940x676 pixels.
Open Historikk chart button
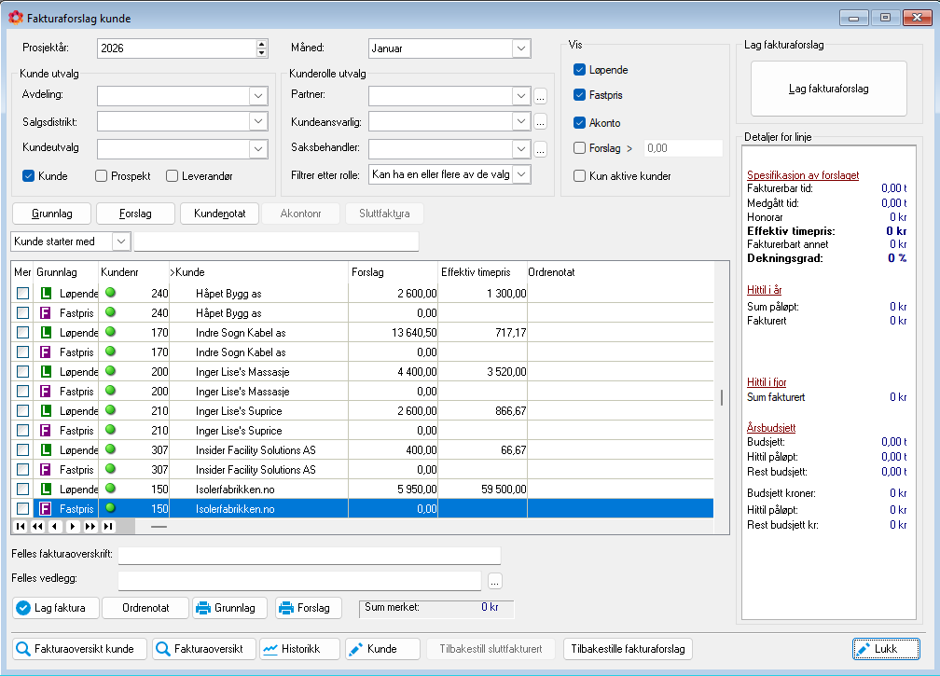point(293,649)
